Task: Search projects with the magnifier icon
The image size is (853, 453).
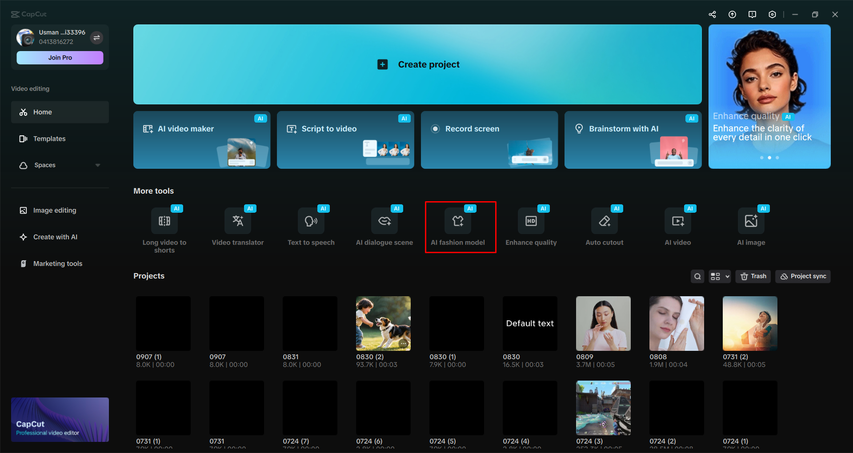Action: click(698, 276)
